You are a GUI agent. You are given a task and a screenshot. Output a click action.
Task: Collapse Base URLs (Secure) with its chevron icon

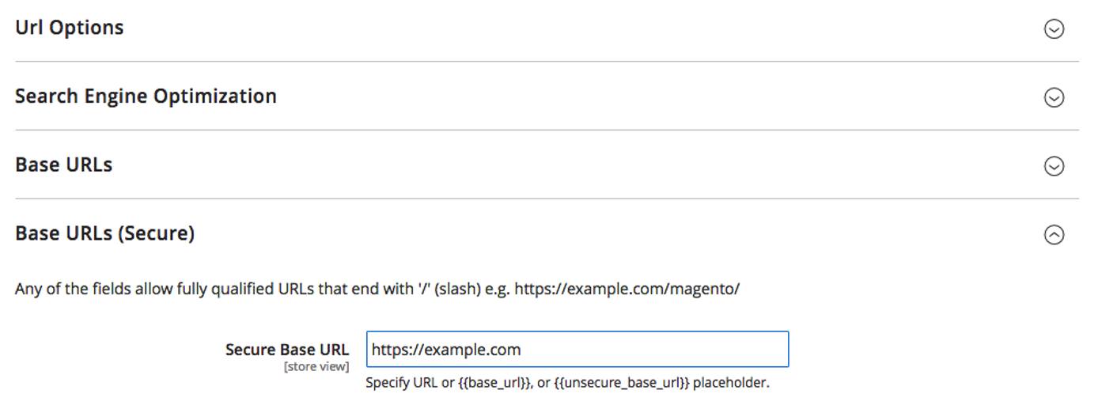click(1054, 235)
